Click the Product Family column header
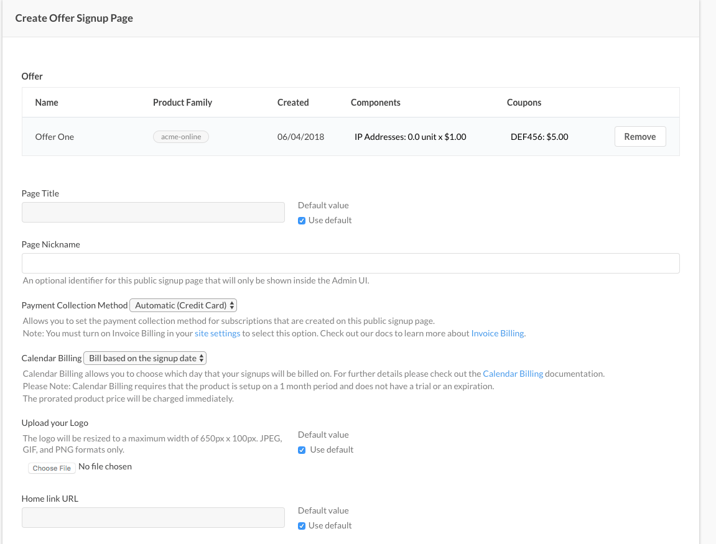This screenshot has height=544, width=716. tap(182, 103)
